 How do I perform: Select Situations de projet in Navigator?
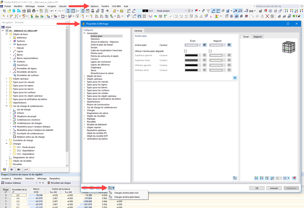[26, 116]
